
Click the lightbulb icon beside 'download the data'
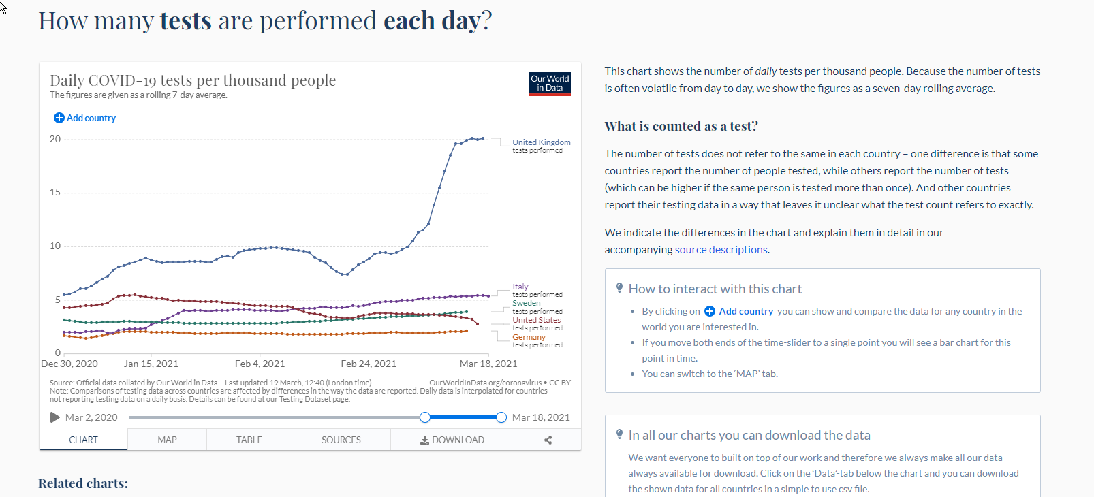pyautogui.click(x=619, y=434)
